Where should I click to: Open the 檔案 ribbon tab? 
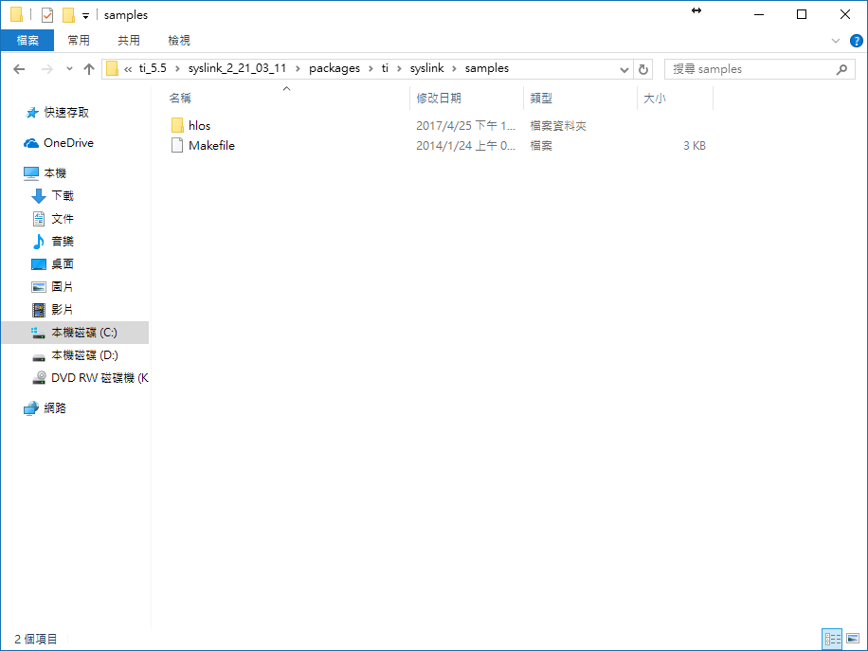(27, 41)
